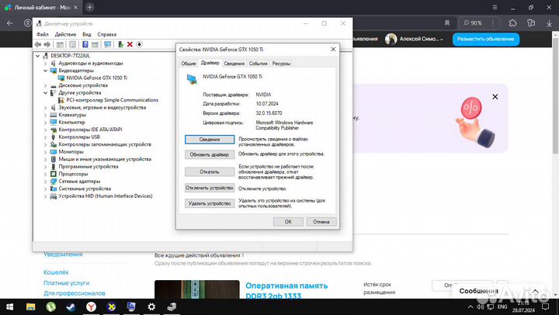The height and width of the screenshot is (315, 559).
Task: Open browser extensions puzzle icon
Action: [x=512, y=23]
